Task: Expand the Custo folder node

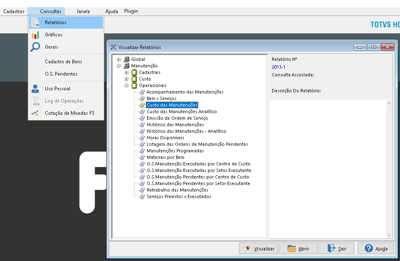Action: click(126, 79)
